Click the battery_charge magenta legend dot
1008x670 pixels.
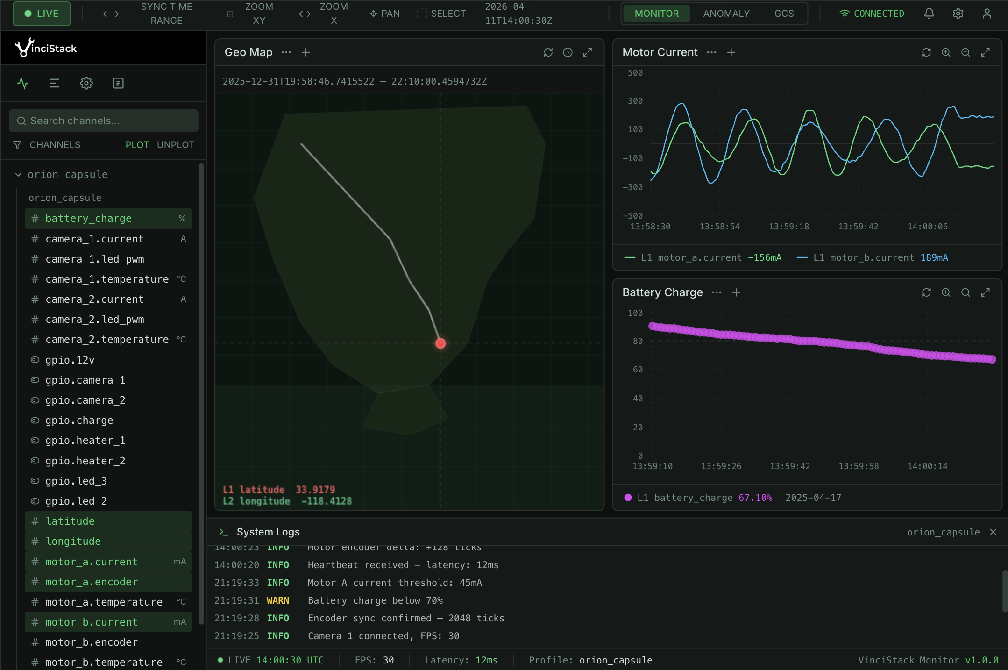[628, 498]
